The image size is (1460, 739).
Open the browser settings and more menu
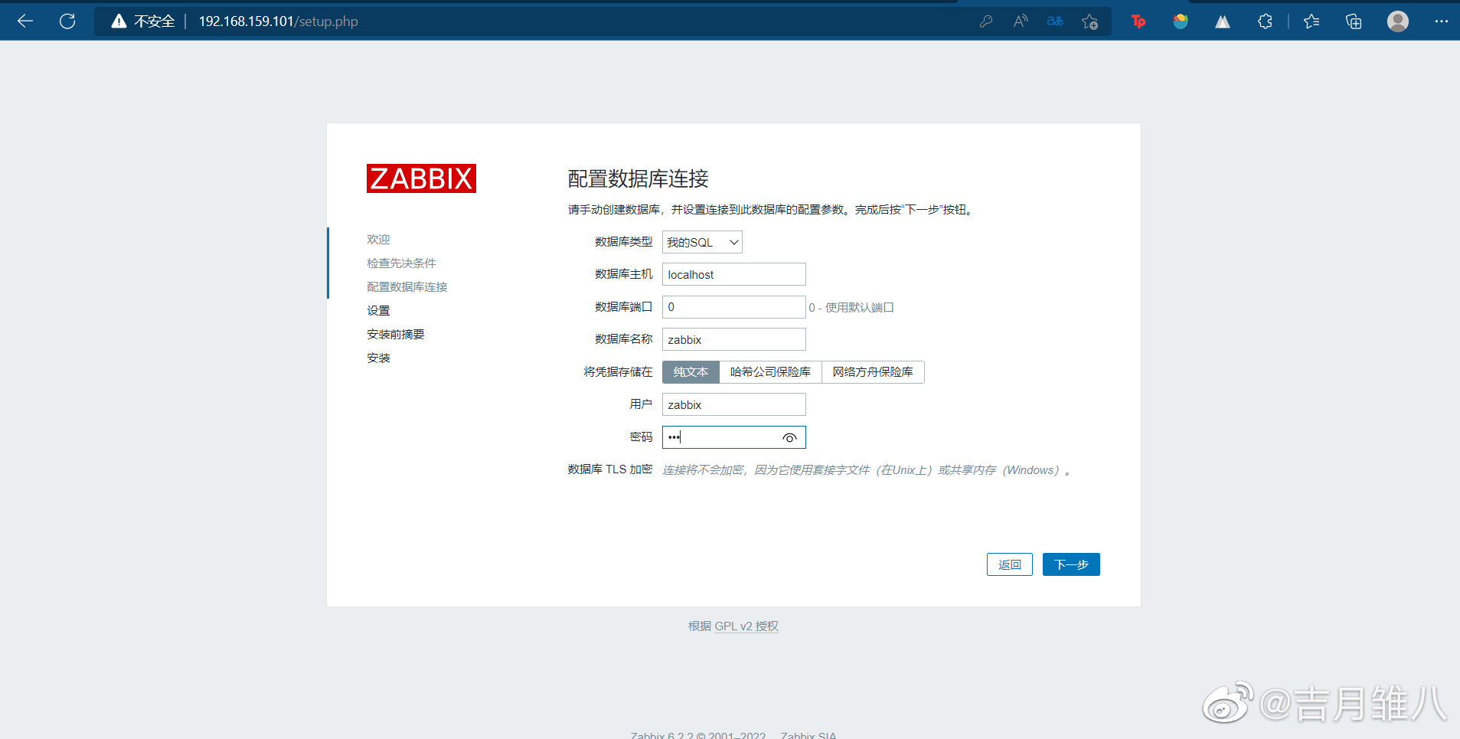tap(1441, 21)
